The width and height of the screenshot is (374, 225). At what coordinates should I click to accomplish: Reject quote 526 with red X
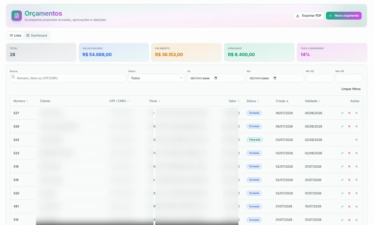[349, 127]
